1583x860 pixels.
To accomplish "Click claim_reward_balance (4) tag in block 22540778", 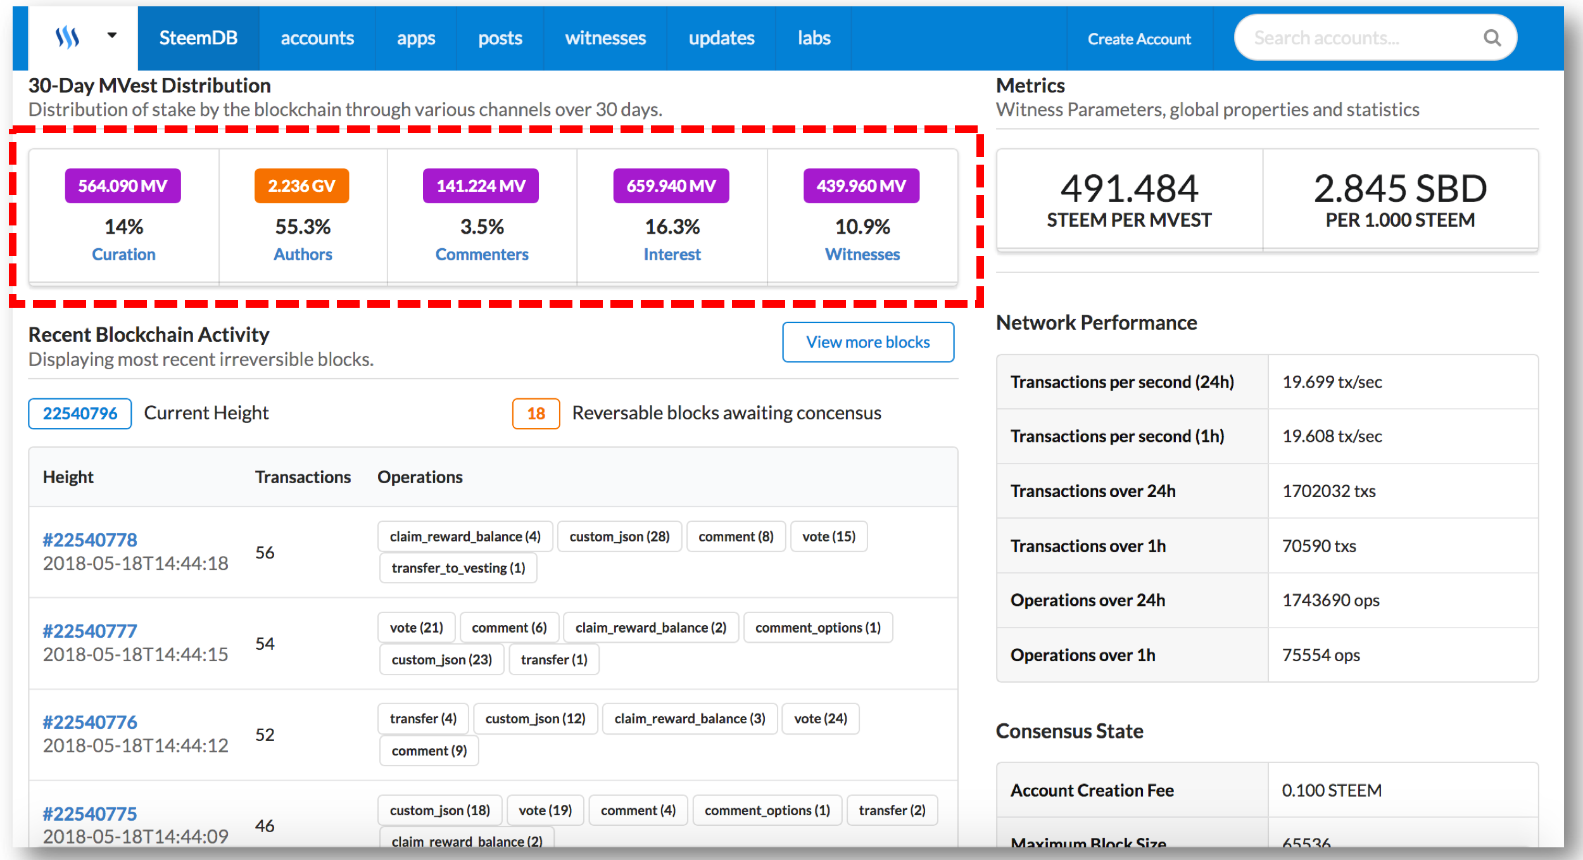I will tap(465, 536).
